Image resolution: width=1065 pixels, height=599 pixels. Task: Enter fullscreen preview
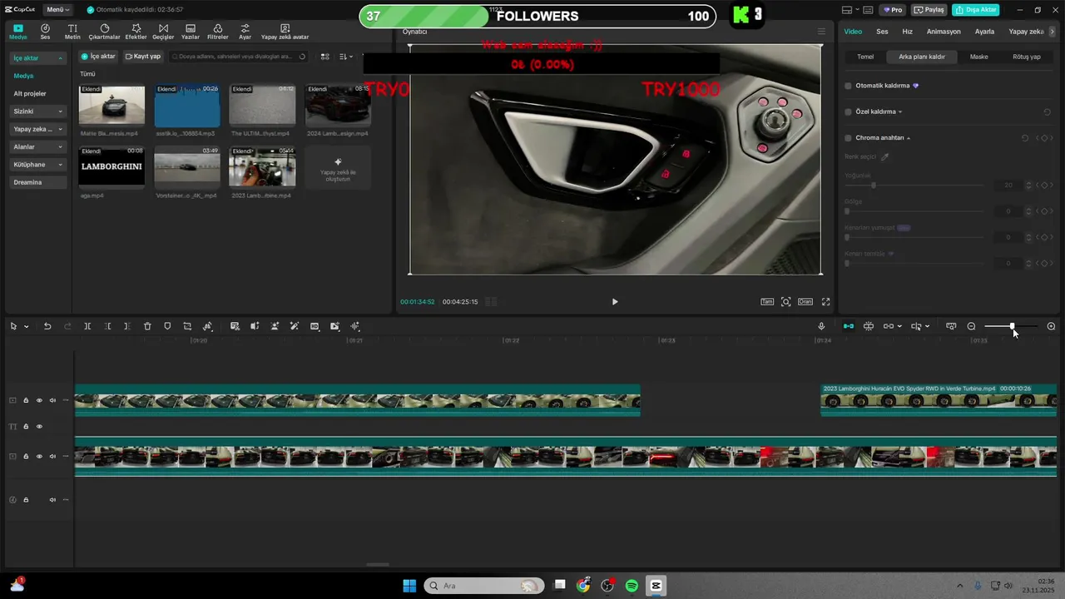click(826, 302)
